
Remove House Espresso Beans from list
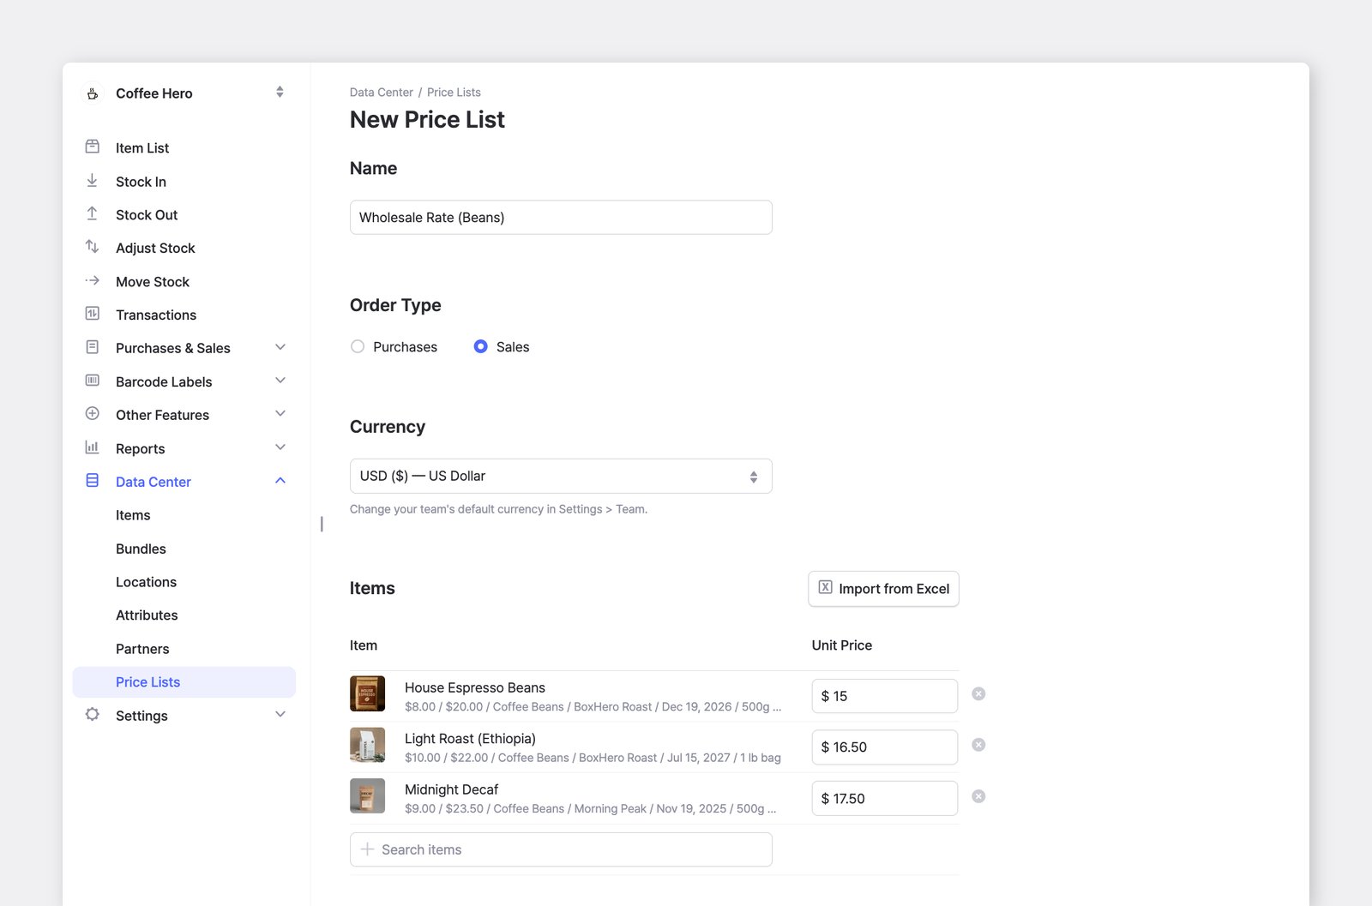click(x=978, y=694)
